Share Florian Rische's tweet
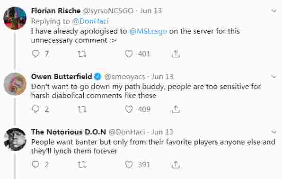This screenshot has width=282, height=179. [176, 54]
